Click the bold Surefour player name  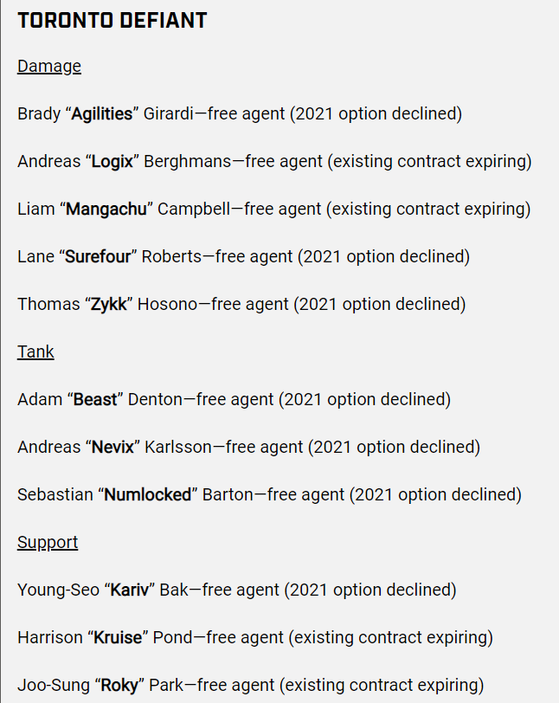[x=98, y=256]
